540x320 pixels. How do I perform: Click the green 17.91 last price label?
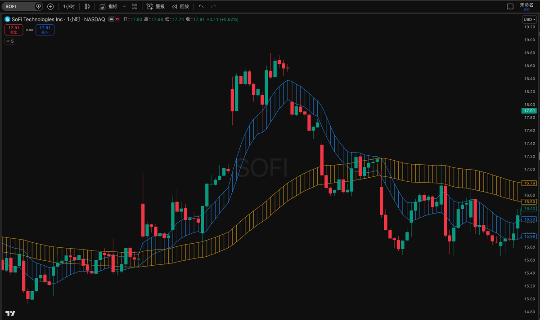point(529,111)
